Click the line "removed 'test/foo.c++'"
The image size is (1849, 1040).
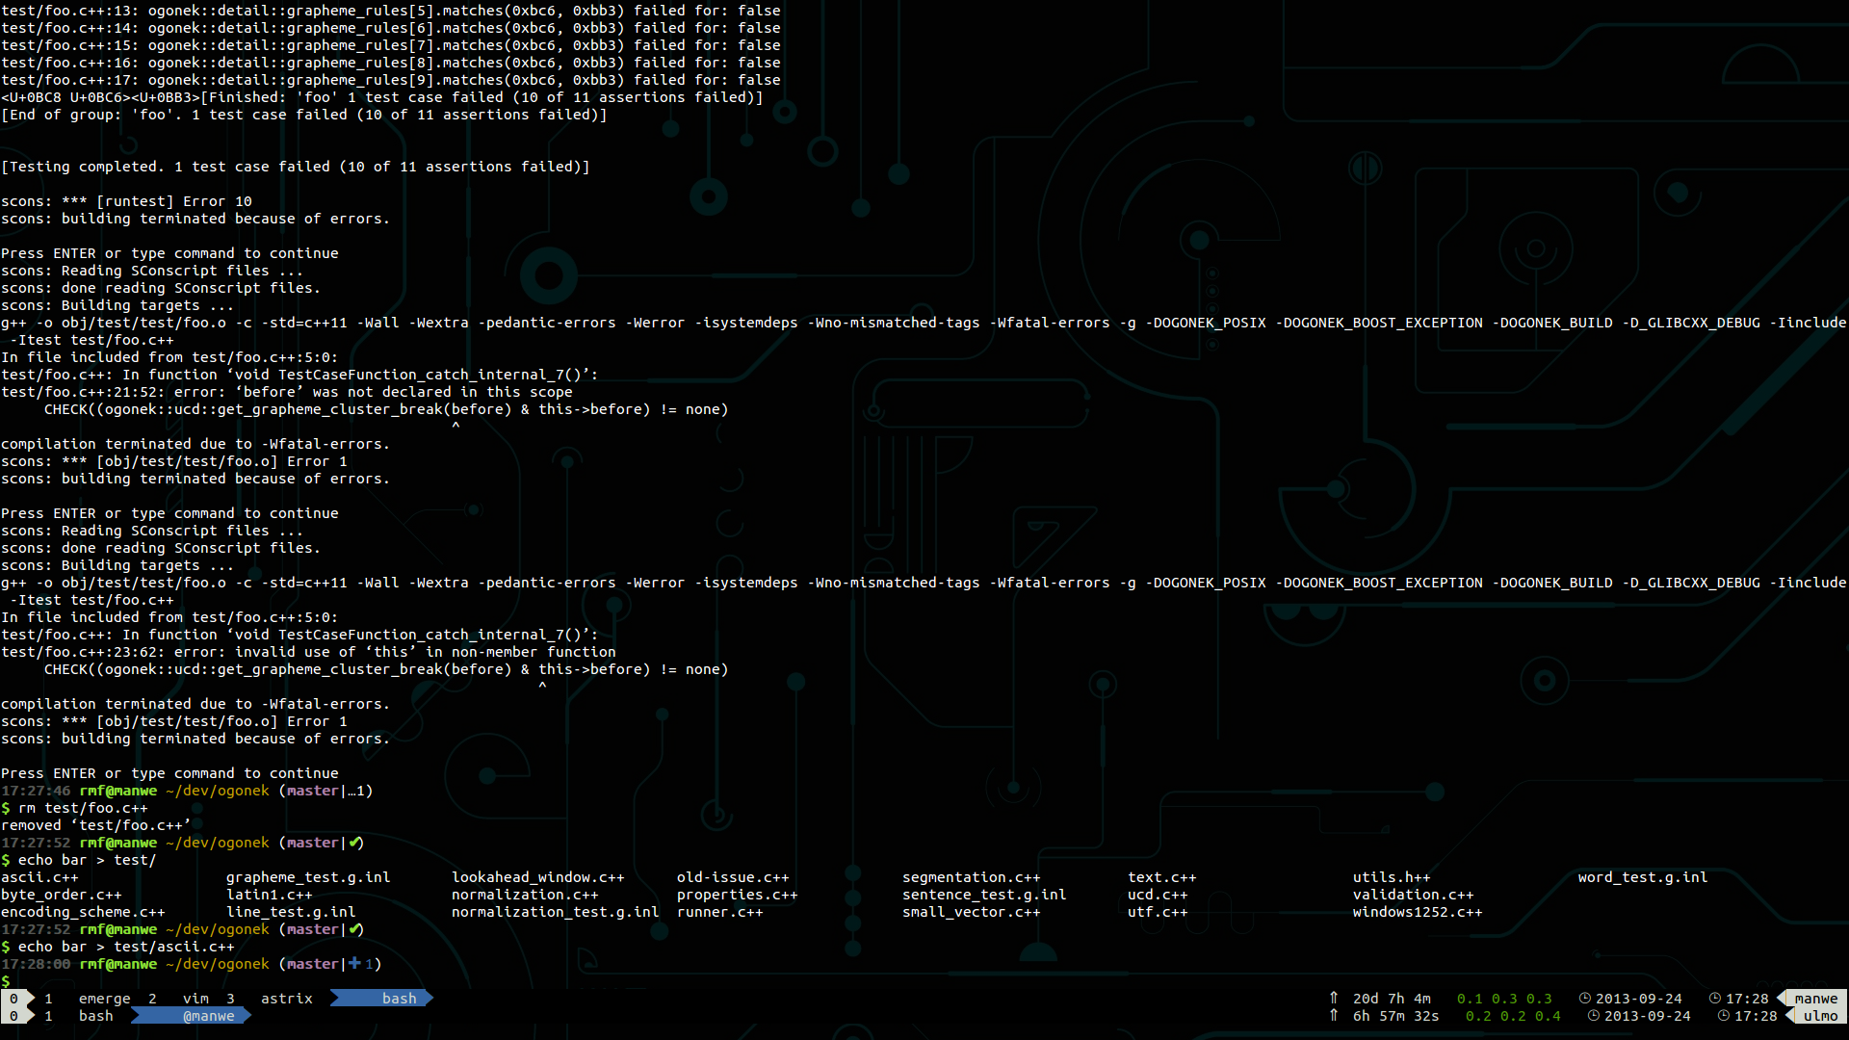[95, 825]
